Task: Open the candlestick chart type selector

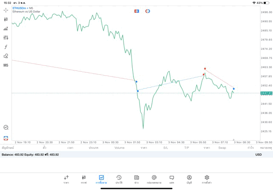Action: point(6,19)
